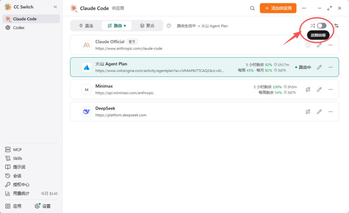Expand the window to fullscreen

(329, 8)
